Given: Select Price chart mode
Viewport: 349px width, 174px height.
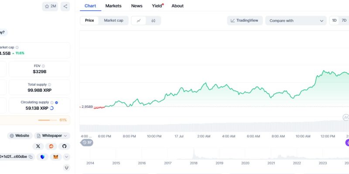Looking at the screenshot, I should 89,20.
